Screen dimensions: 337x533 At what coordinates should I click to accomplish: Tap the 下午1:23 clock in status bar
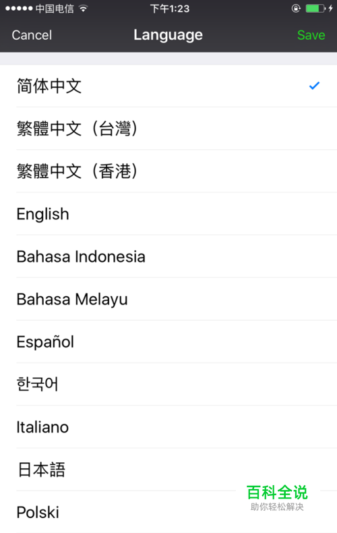point(170,9)
